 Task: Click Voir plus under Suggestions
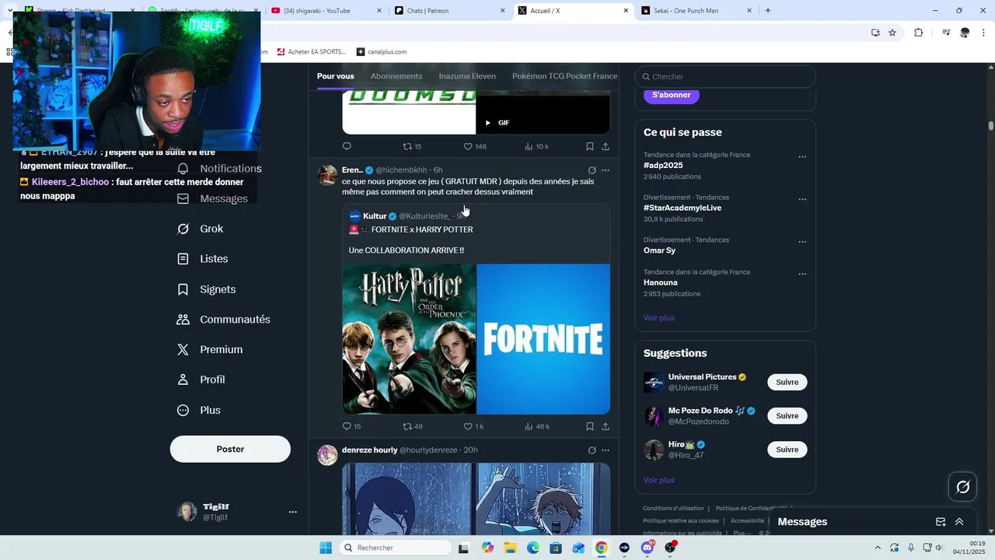tap(659, 480)
